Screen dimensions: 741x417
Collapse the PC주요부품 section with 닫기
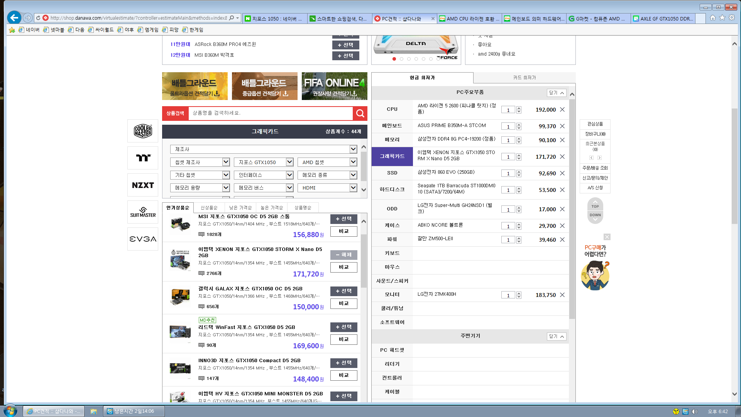pos(557,93)
